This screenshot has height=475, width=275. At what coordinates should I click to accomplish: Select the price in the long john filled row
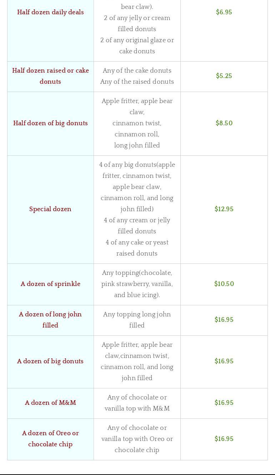click(x=224, y=320)
